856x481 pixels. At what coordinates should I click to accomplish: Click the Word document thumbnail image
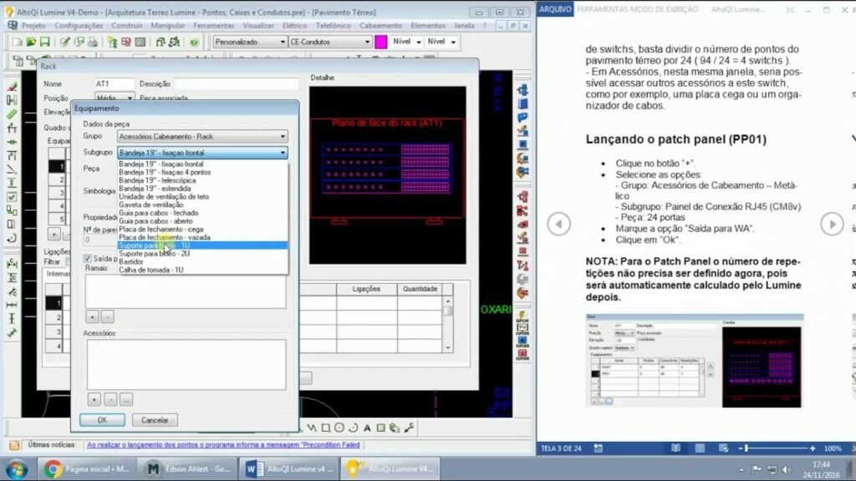coord(695,361)
